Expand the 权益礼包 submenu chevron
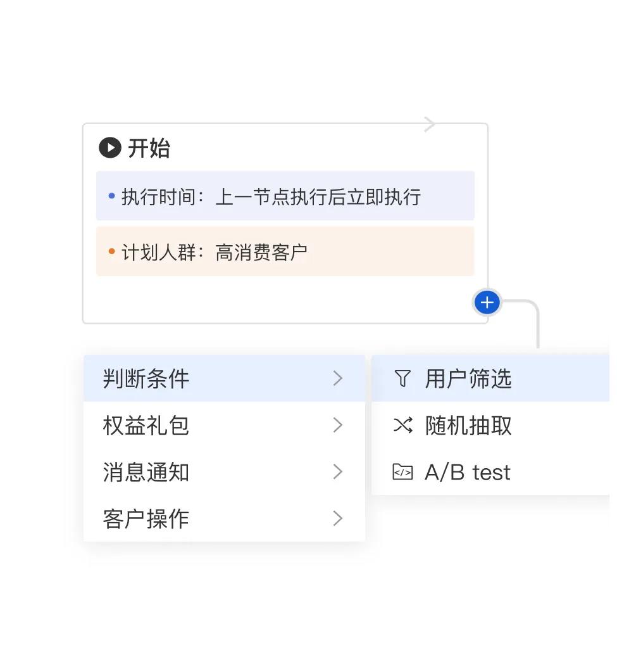This screenshot has width=617, height=650. pos(338,425)
